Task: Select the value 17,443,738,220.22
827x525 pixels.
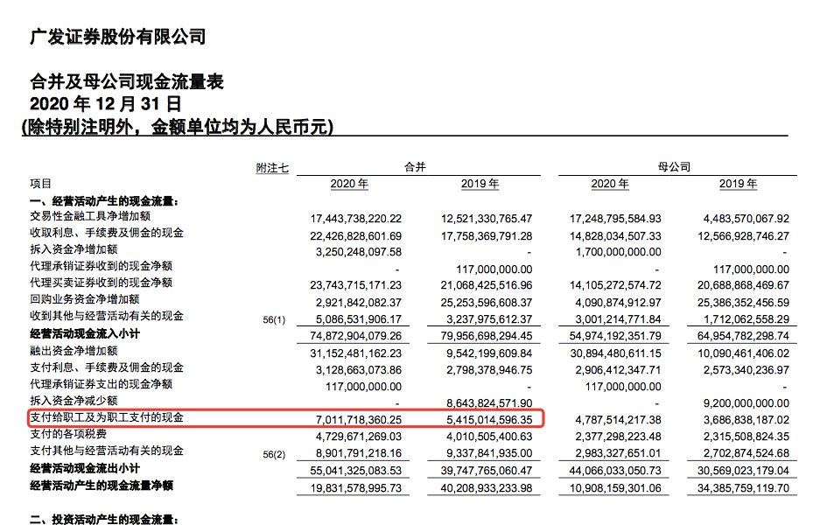Action: point(356,219)
